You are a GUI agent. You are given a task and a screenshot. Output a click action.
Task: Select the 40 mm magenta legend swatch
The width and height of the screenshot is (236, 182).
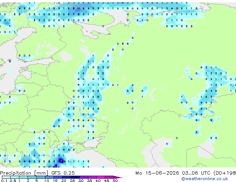click(x=101, y=177)
